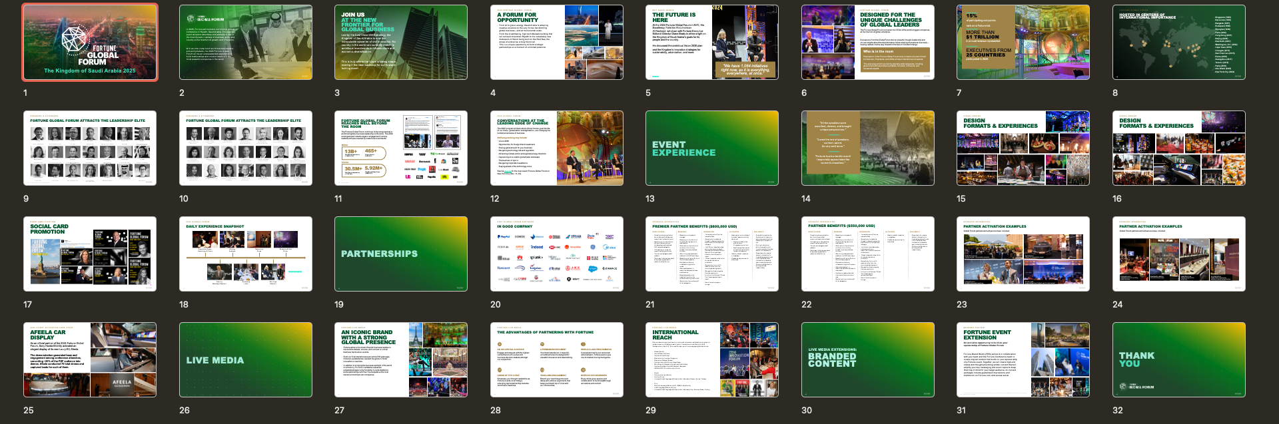Select slide 1, Fortune Global Forum title slide
This screenshot has height=424, width=1279.
[x=90, y=43]
